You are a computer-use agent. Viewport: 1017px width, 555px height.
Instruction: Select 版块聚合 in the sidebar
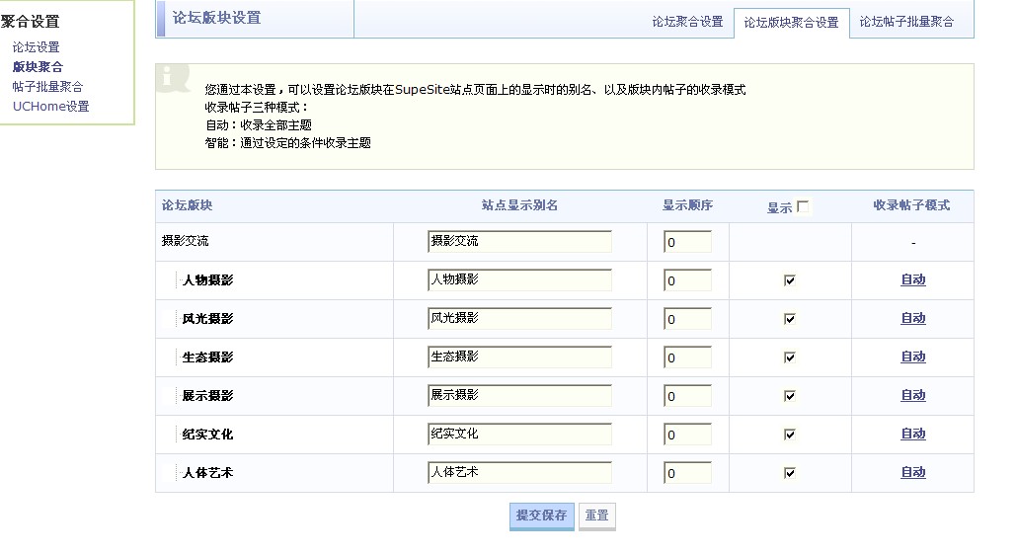pyautogui.click(x=38, y=67)
